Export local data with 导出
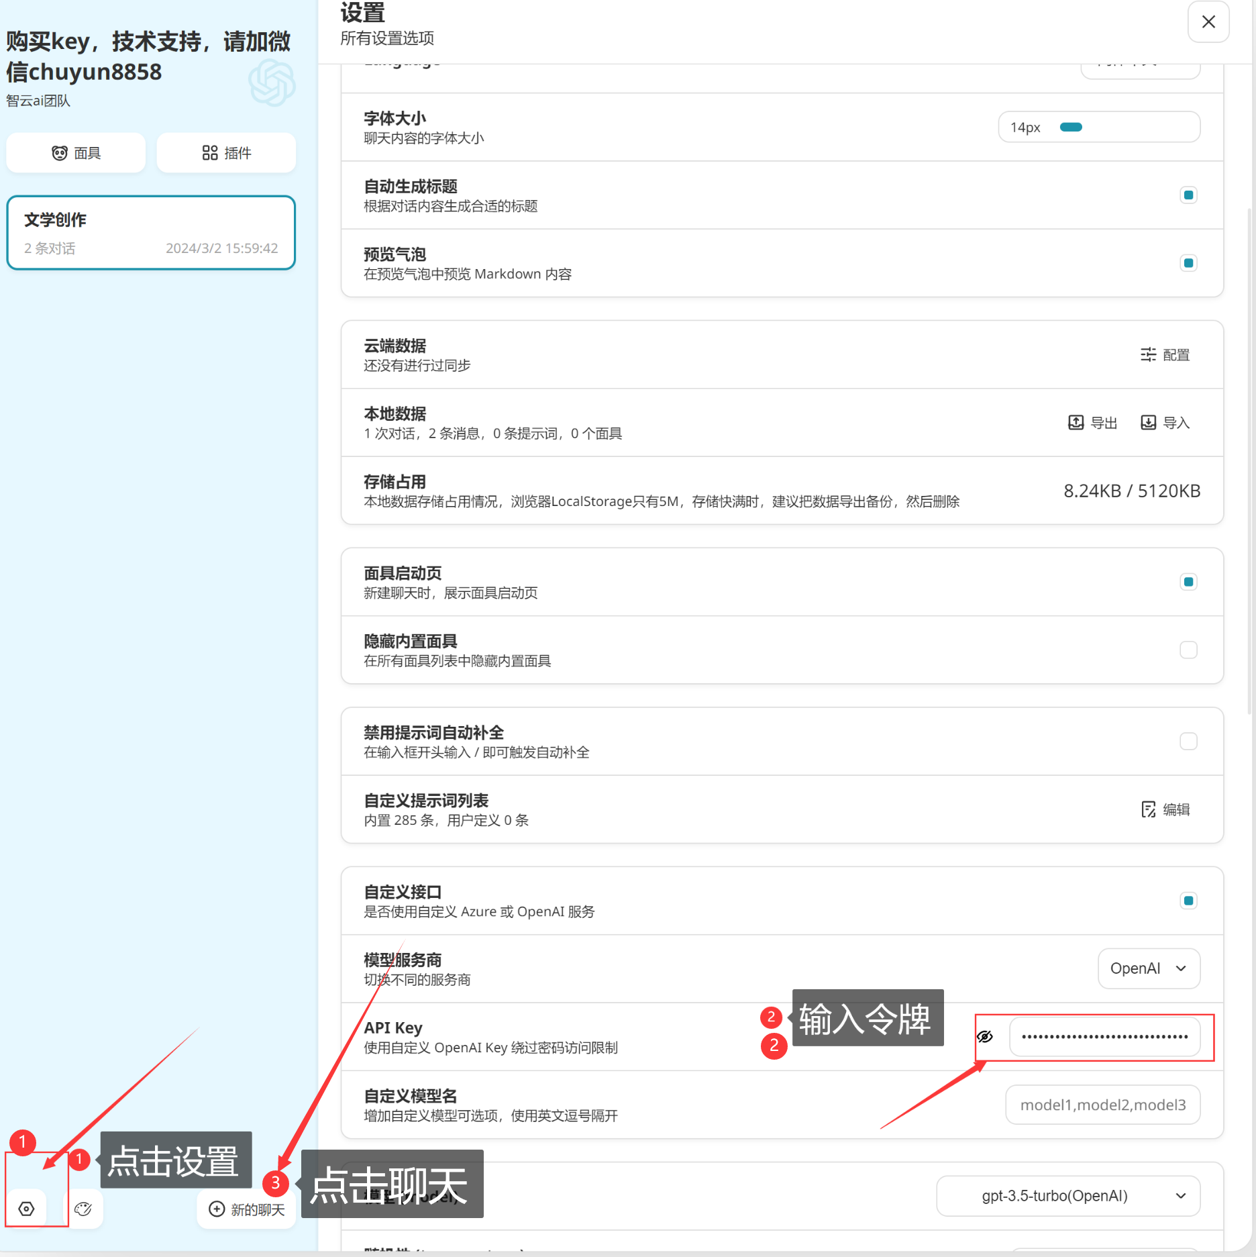1256x1257 pixels. click(1092, 423)
